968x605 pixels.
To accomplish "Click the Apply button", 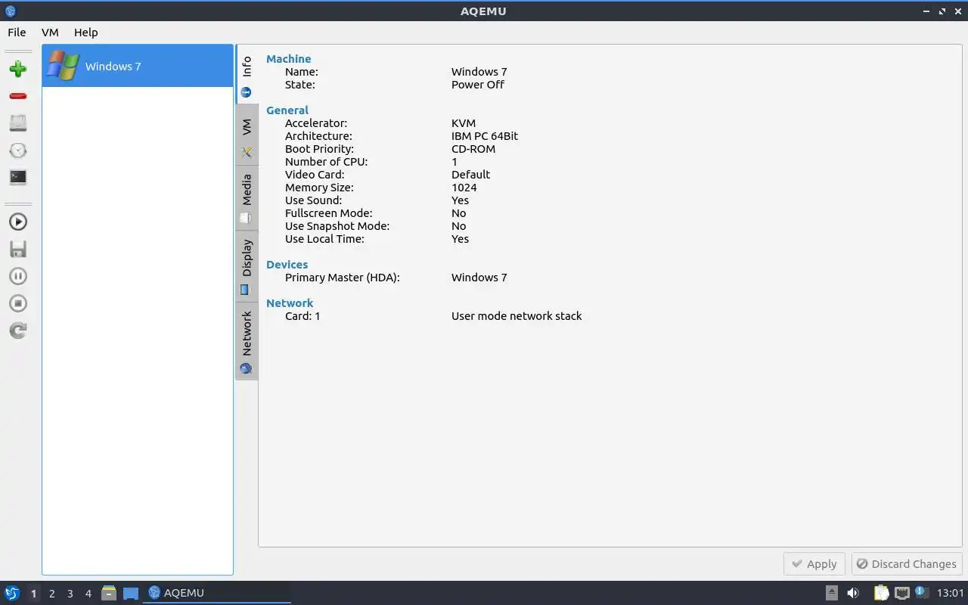I will point(814,564).
